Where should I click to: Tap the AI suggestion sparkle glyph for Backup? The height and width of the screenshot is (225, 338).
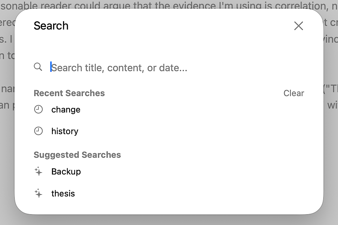pos(38,171)
